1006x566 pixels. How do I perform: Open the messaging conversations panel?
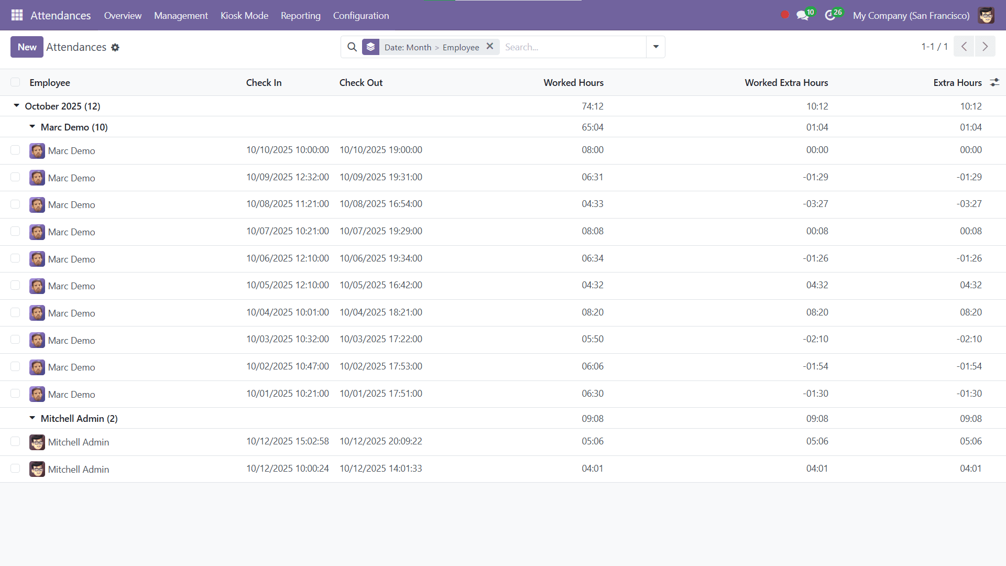coord(803,15)
